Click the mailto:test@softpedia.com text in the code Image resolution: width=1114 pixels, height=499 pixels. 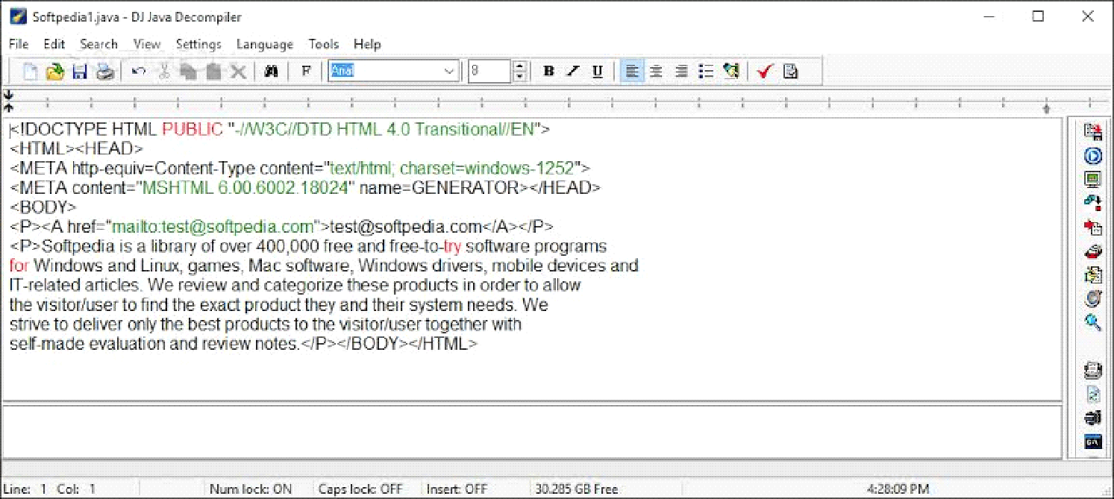pos(213,226)
